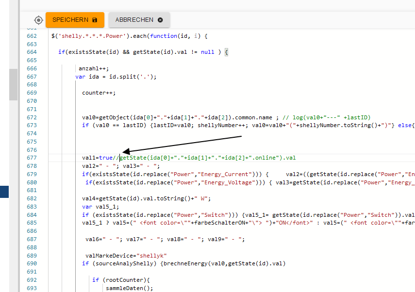
Task: Click 'if (rootCounter){' line
Action: pyautogui.click(x=121, y=280)
